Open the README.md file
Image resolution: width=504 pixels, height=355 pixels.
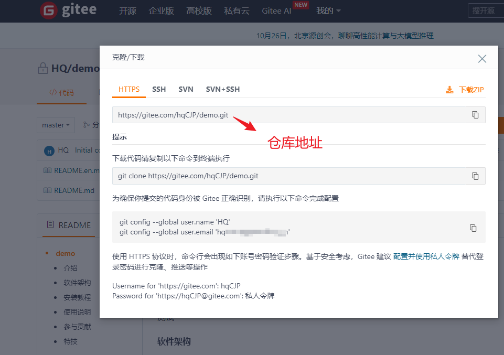tap(74, 190)
